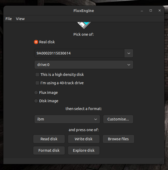Click the Explore disk button

pyautogui.click(x=84, y=150)
